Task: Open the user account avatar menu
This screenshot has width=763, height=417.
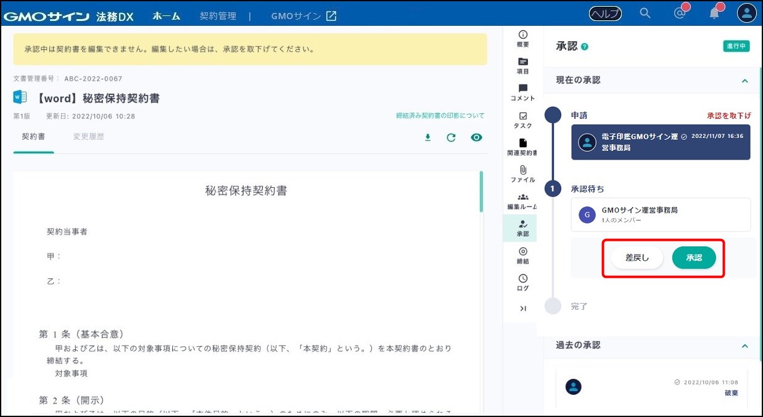Action: click(747, 13)
